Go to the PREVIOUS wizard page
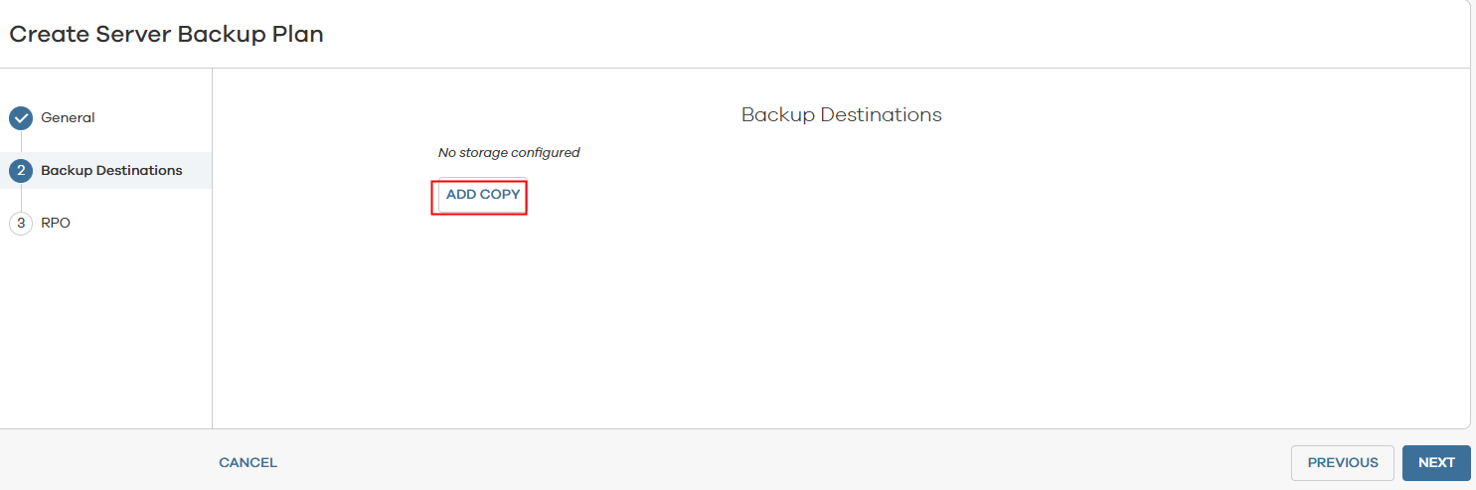1476x490 pixels. click(1342, 463)
